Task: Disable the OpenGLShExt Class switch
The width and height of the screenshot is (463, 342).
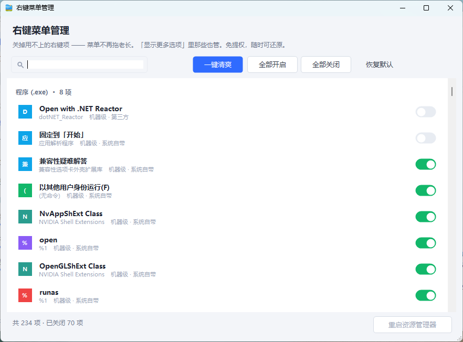Action: click(426, 269)
